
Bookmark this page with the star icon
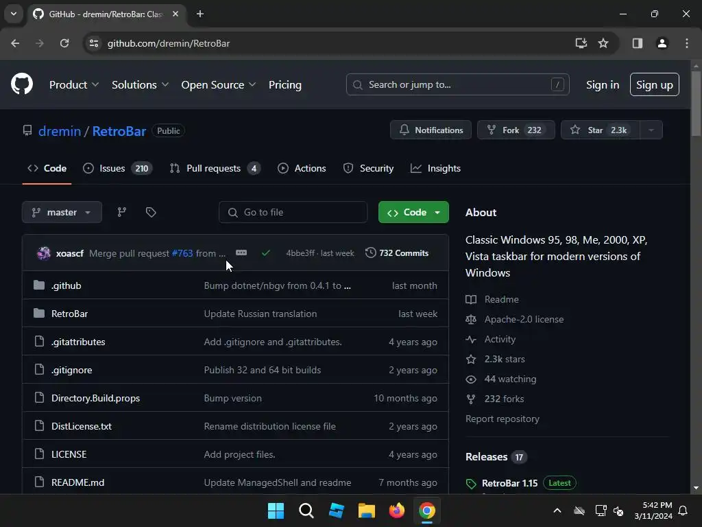tap(603, 43)
